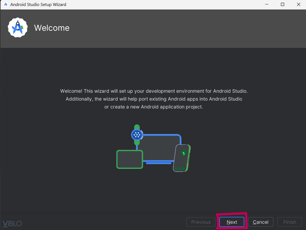Click the Android Studio logo in header

[18, 28]
